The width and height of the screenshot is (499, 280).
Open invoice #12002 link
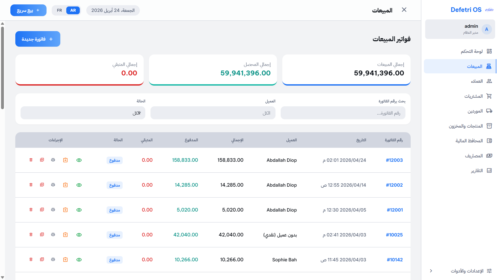point(394,185)
